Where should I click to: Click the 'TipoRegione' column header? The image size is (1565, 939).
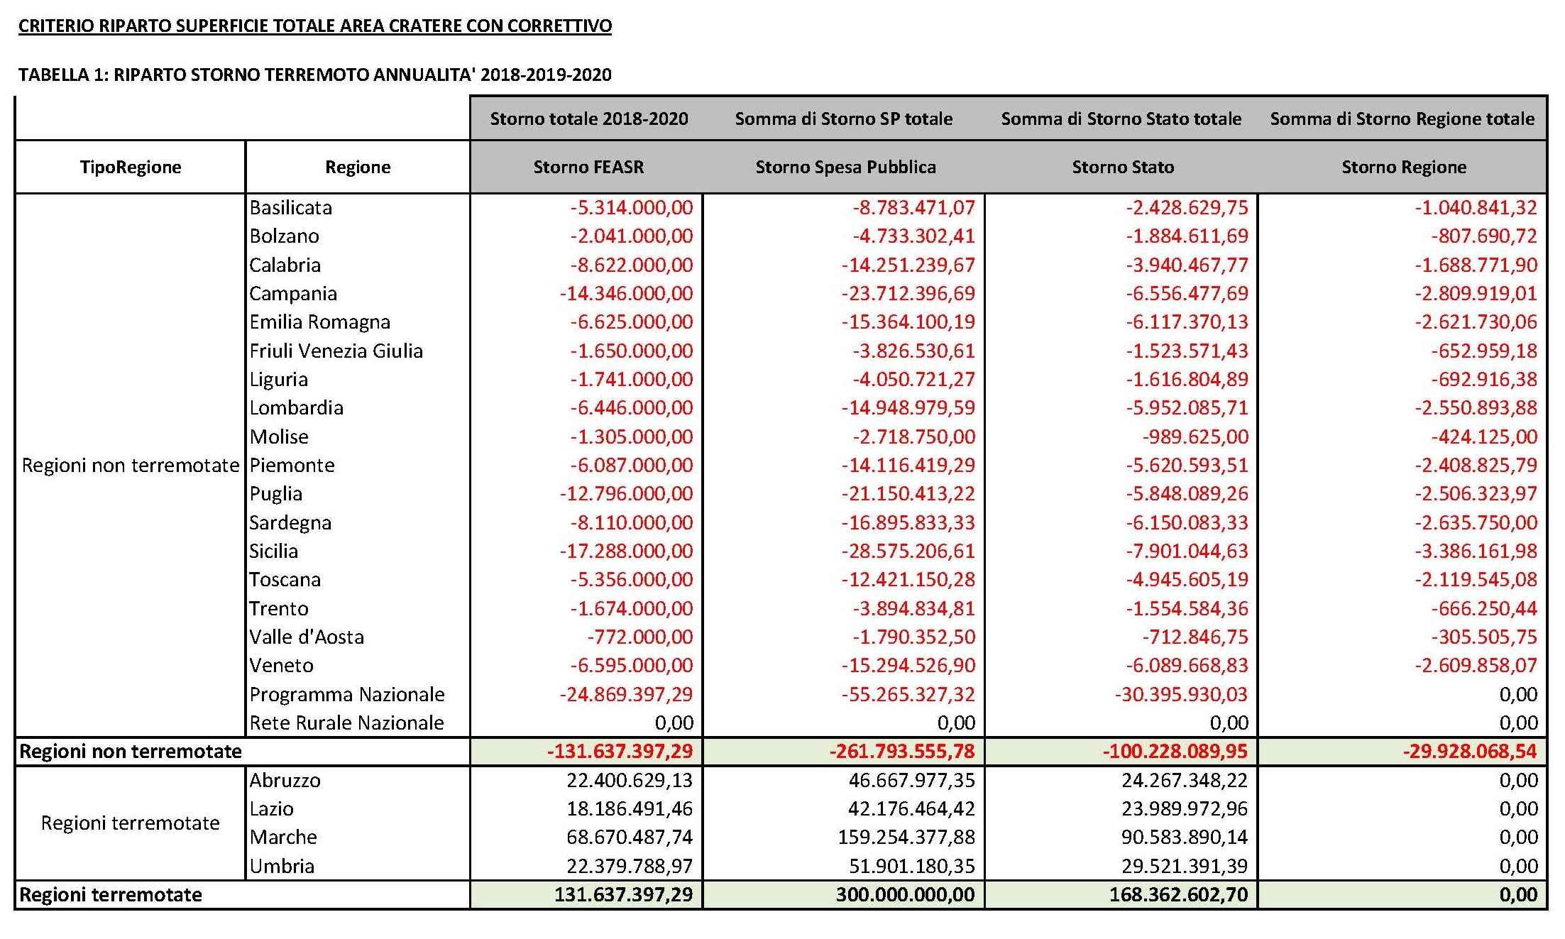tap(131, 168)
